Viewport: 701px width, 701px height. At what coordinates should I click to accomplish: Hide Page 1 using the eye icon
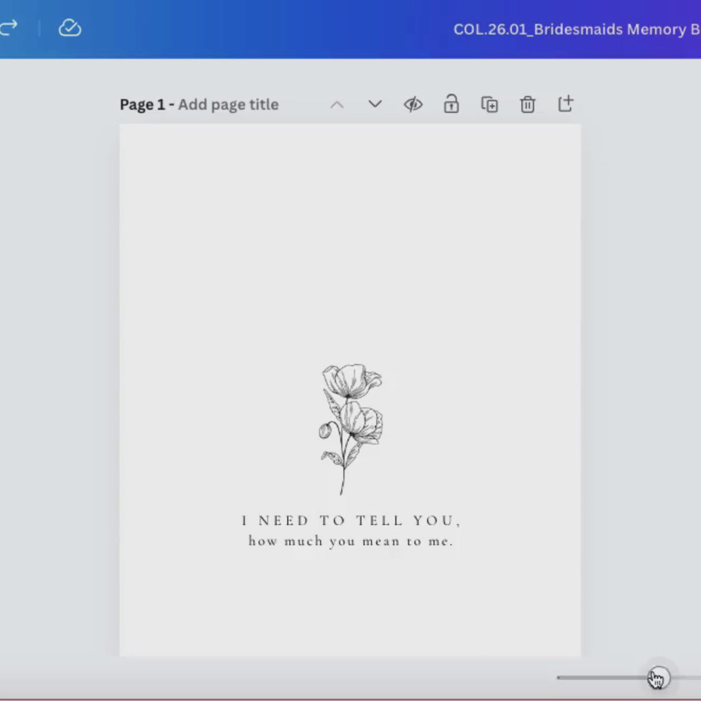(x=413, y=105)
